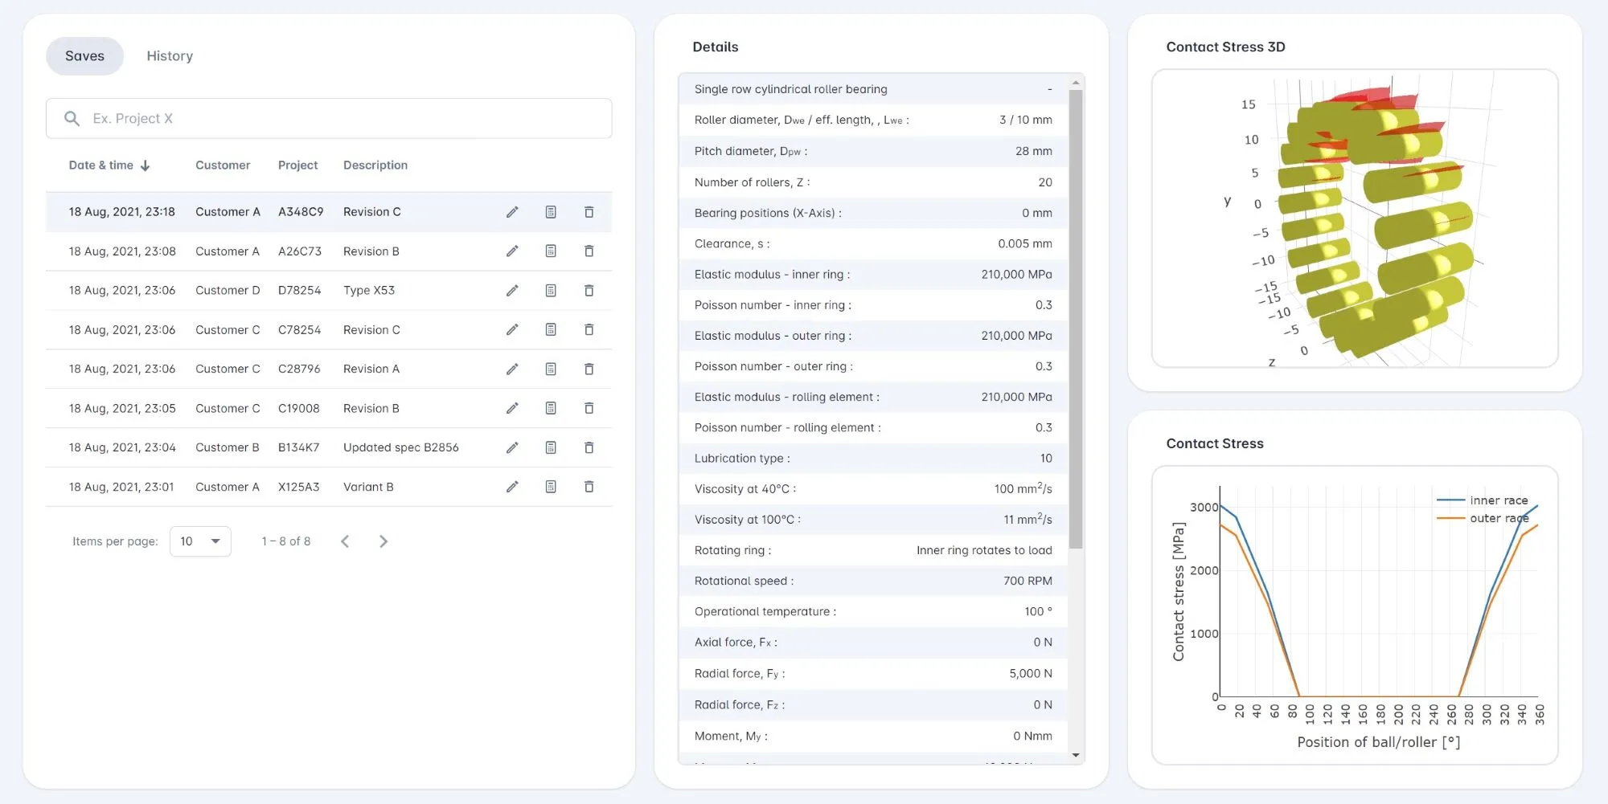Delete the A348C9 Revision C save
The height and width of the screenshot is (804, 1608).
589,212
